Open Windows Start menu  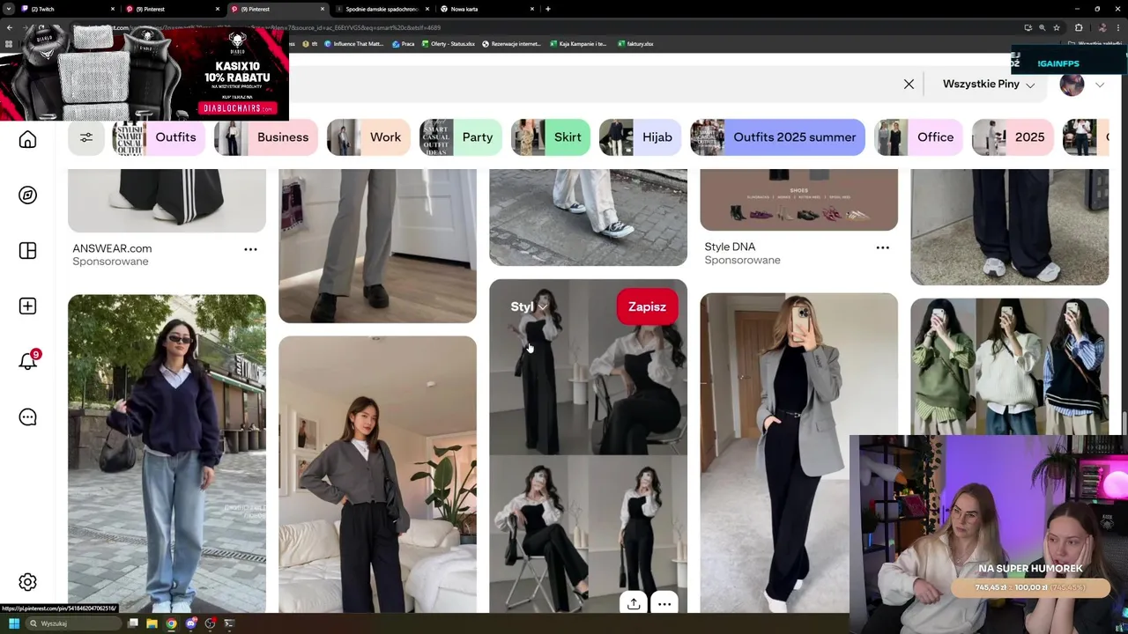(x=14, y=623)
